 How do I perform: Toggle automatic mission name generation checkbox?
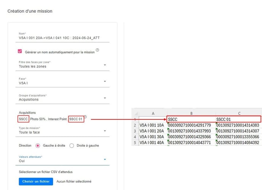click(x=20, y=51)
